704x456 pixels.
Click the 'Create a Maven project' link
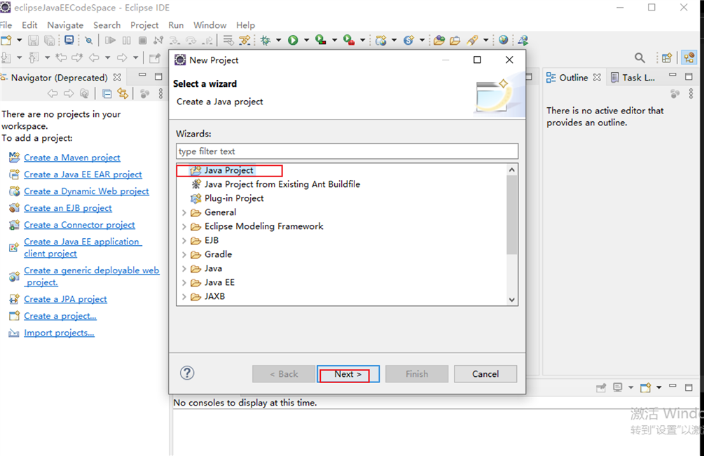[x=72, y=158]
